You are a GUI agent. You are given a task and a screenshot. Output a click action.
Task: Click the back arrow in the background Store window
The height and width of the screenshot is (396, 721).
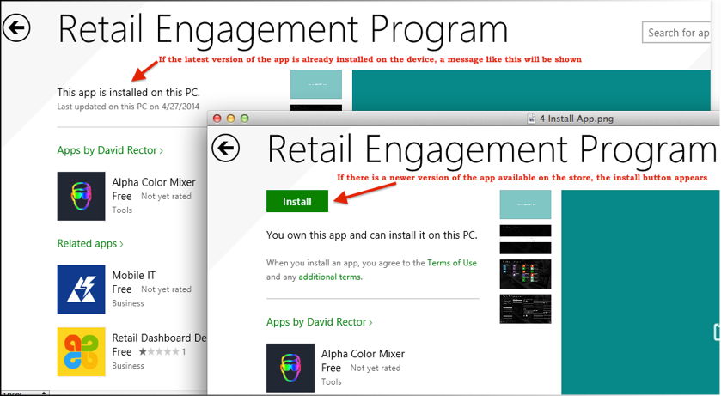tap(15, 28)
